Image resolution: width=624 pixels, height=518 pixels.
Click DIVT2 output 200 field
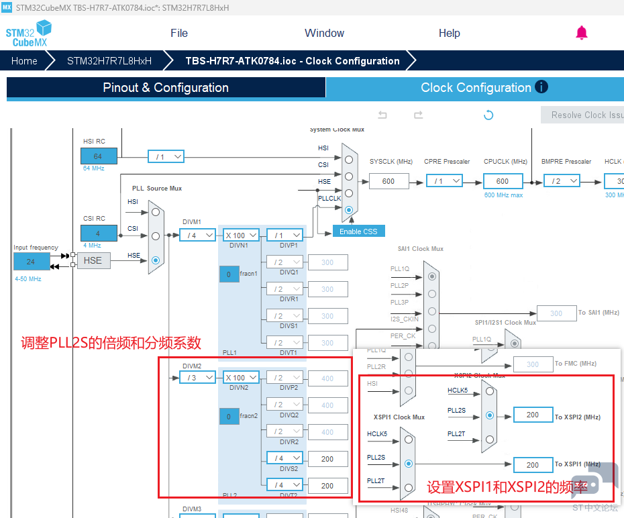tap(328, 486)
